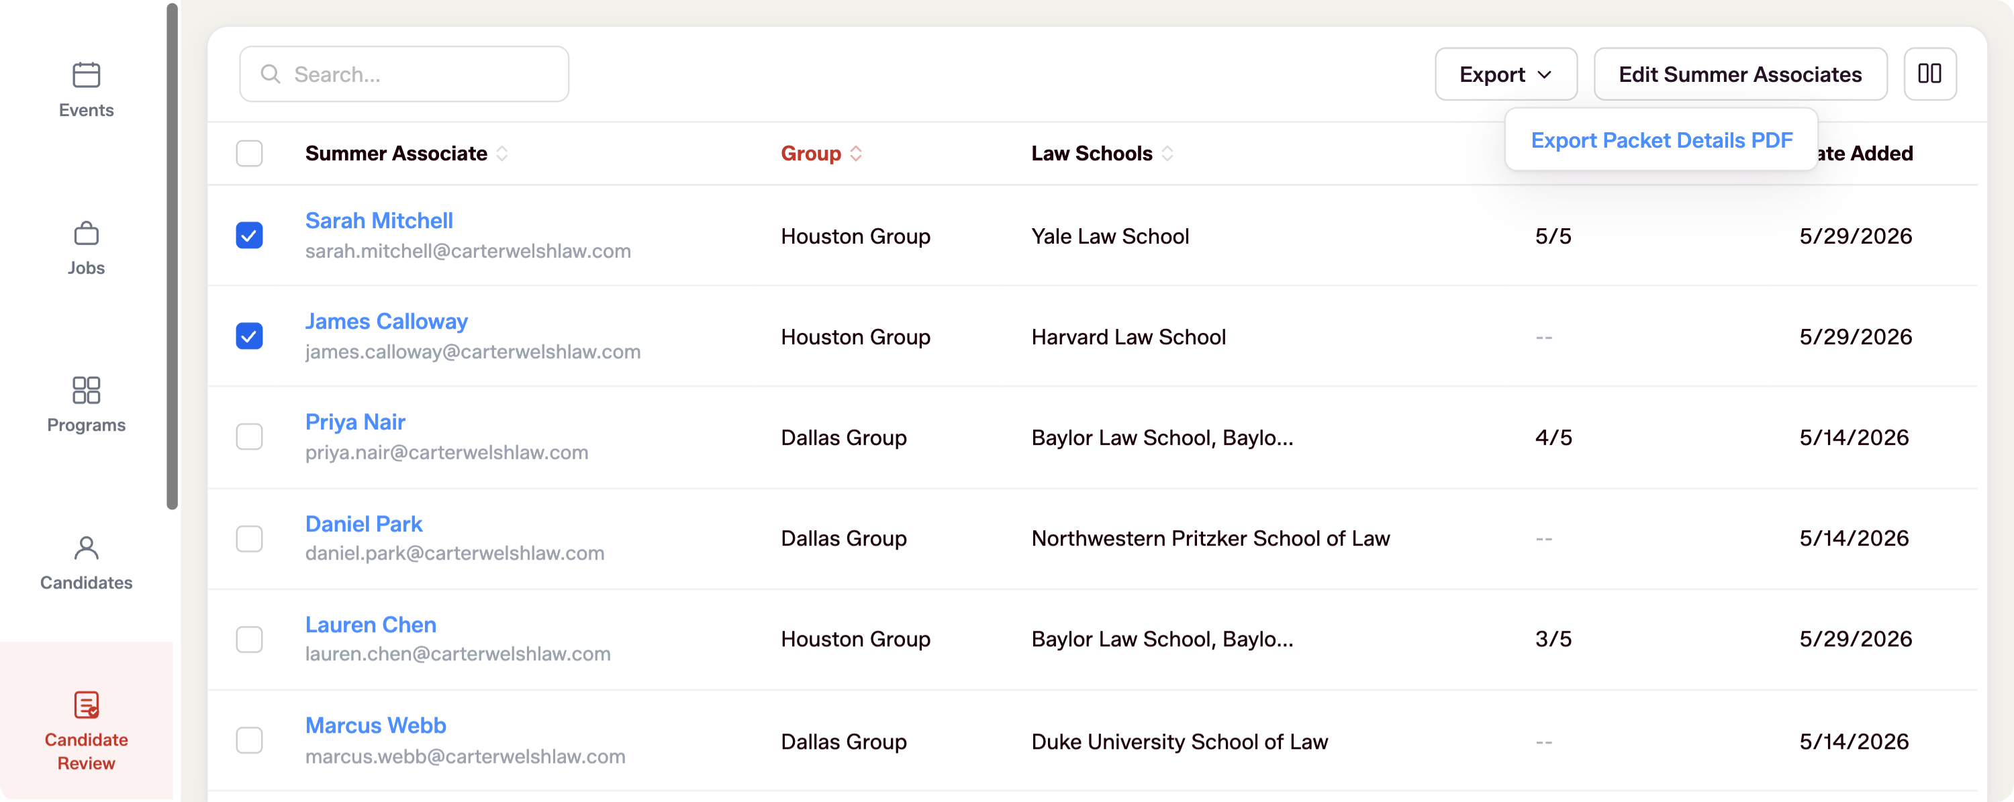Click Sarah Mitchell's 5/5 score
Viewport: 2014px width, 802px height.
[x=1553, y=236]
